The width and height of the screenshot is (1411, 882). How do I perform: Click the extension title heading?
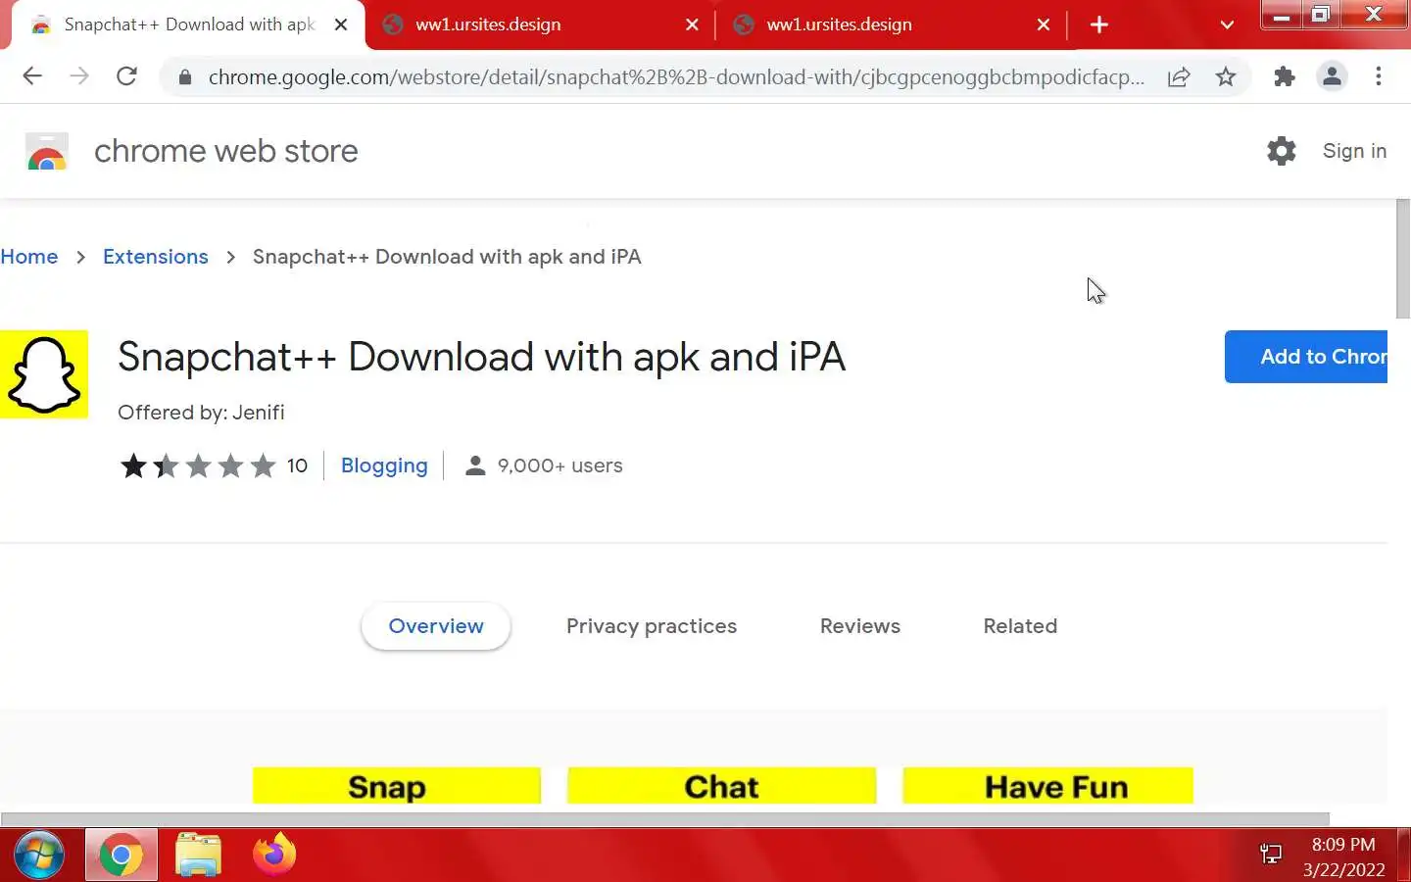coord(481,357)
